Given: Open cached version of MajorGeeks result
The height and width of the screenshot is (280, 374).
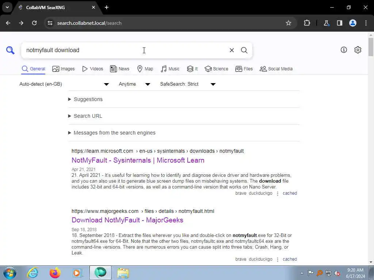Looking at the screenshot, I should pyautogui.click(x=290, y=259).
